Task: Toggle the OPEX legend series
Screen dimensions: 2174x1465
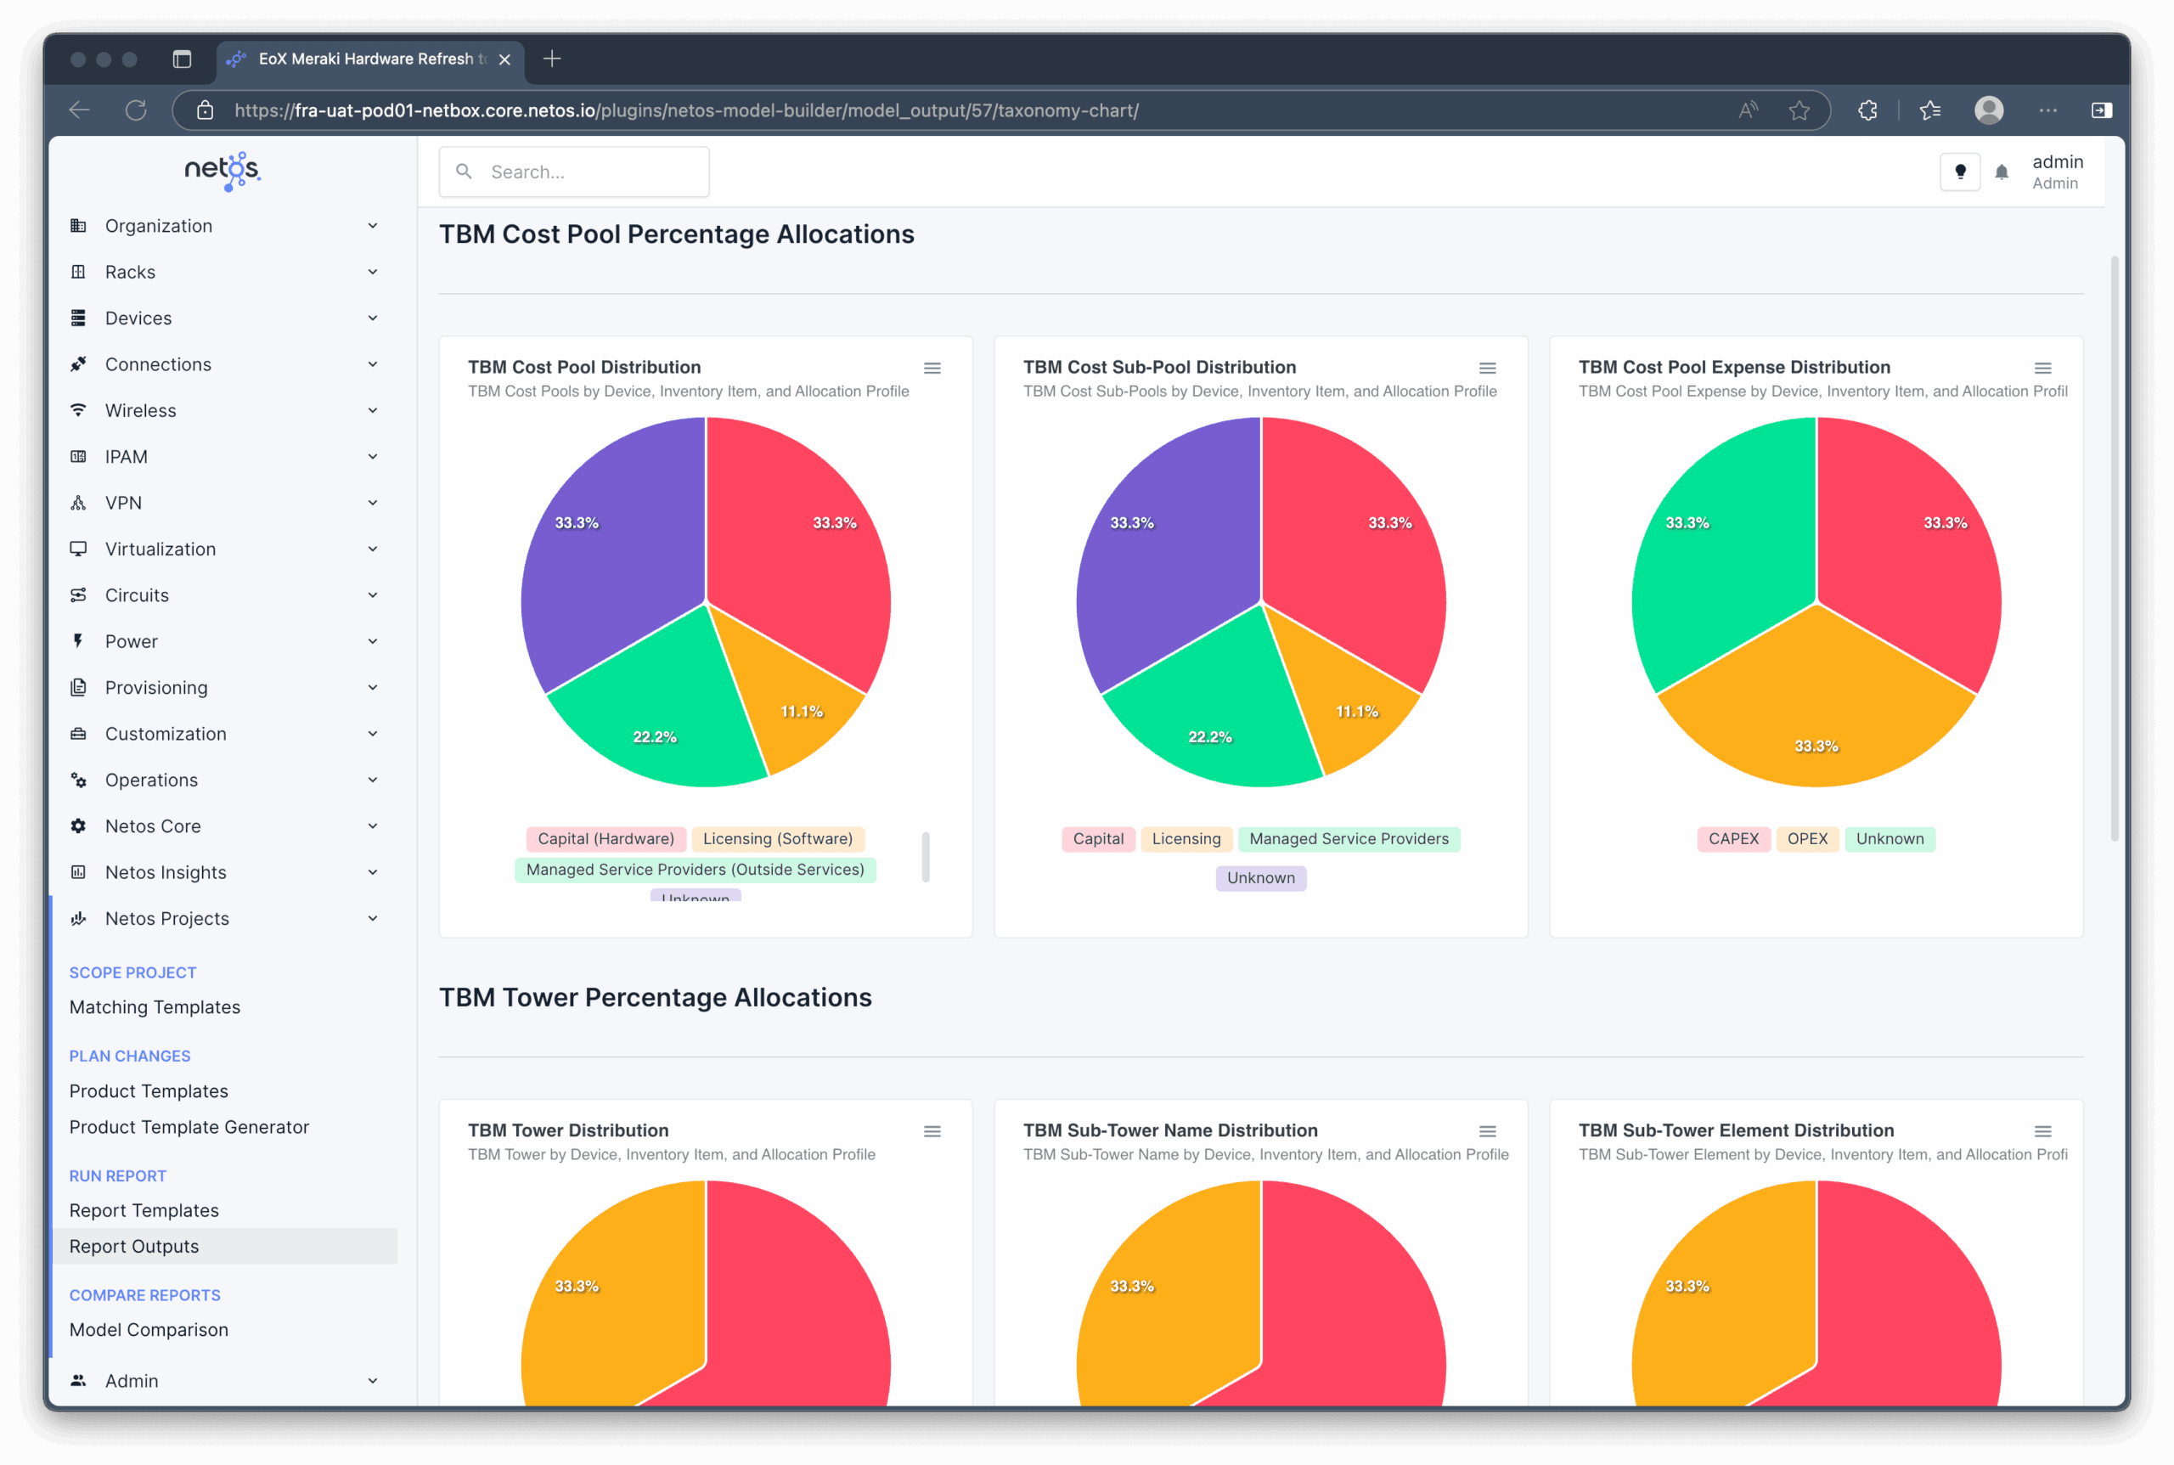Action: pyautogui.click(x=1807, y=839)
